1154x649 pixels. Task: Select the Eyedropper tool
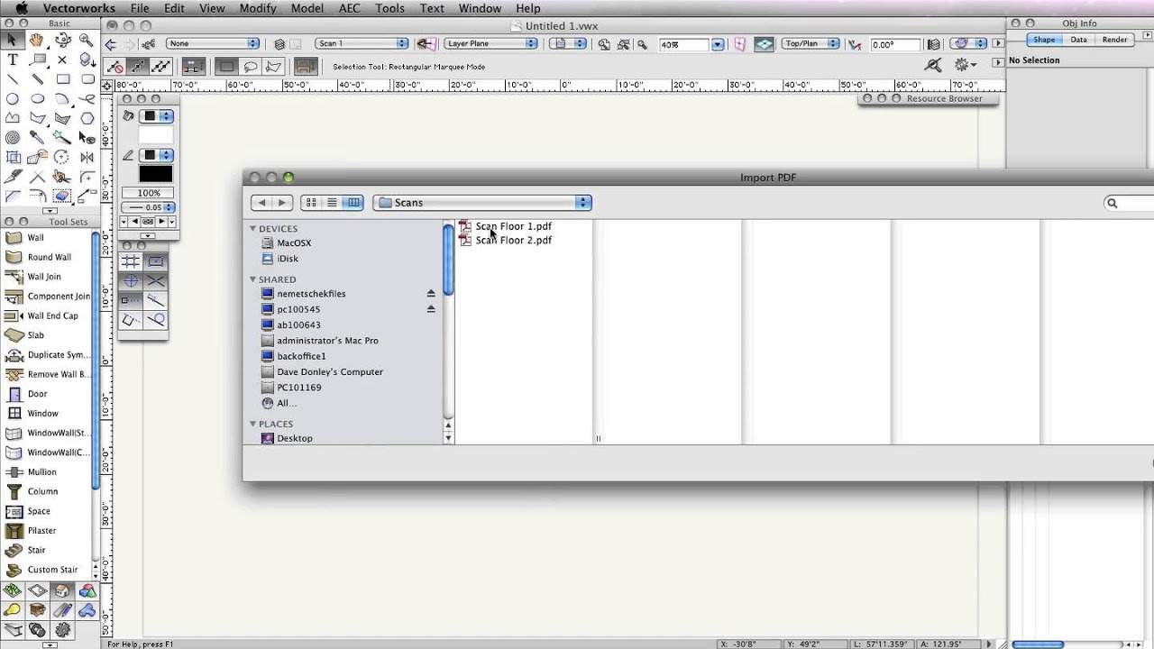pyautogui.click(x=37, y=138)
